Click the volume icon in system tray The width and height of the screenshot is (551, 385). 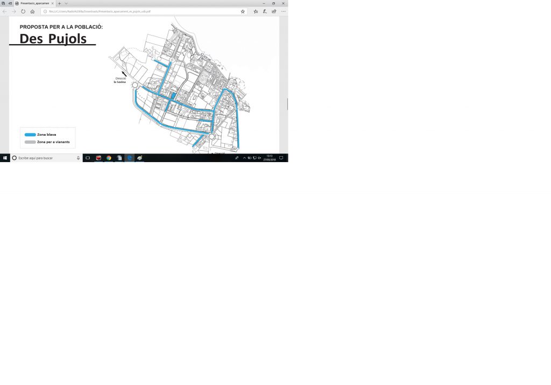coord(259,158)
